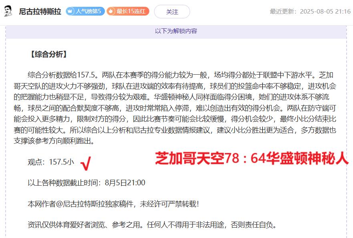Open the author's avatar image
This screenshot has width=353, height=238.
click(8, 11)
